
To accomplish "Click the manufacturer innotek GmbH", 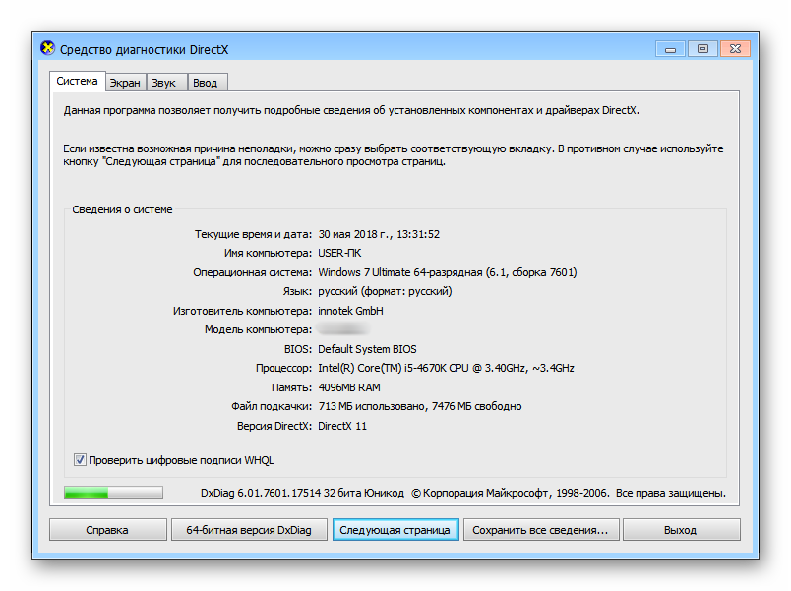I will 350,311.
